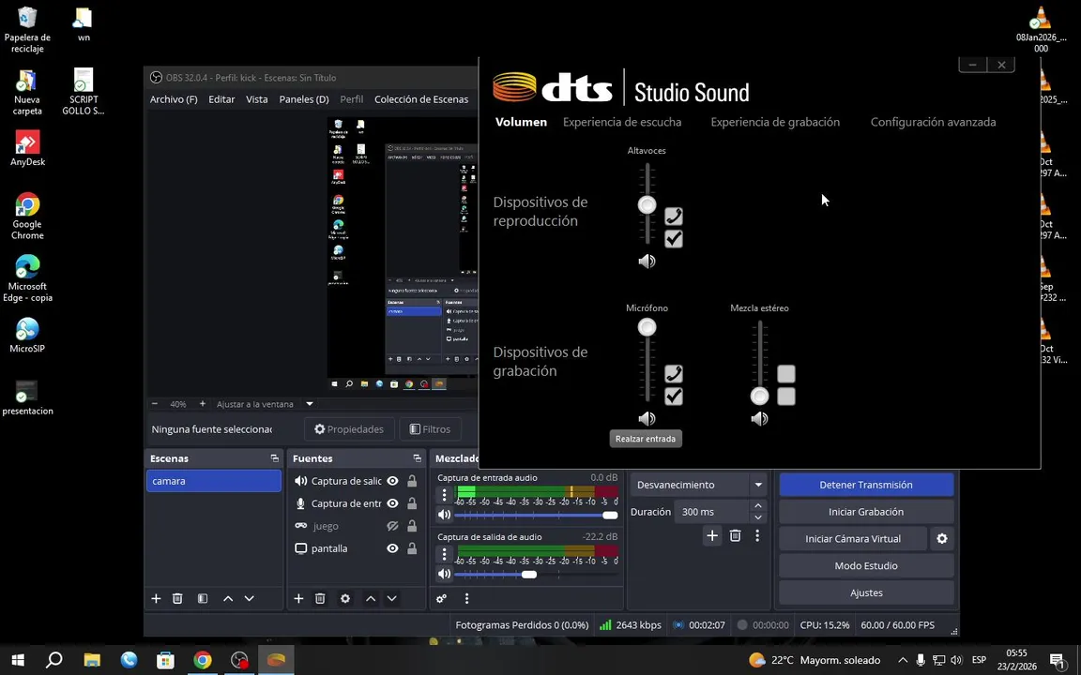The image size is (1081, 675).
Task: Open the Vista menu in OBS
Action: pos(256,99)
